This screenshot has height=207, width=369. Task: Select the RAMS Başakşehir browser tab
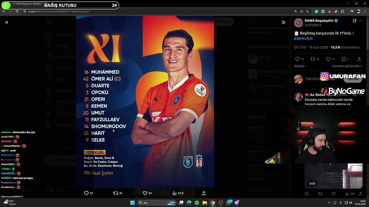(27, 4)
